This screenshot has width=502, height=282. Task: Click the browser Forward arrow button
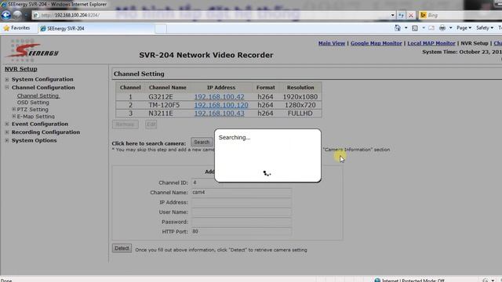click(x=17, y=15)
